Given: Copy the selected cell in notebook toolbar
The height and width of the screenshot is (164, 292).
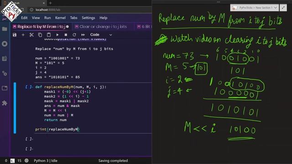Looking at the screenshot, I should (40, 35).
